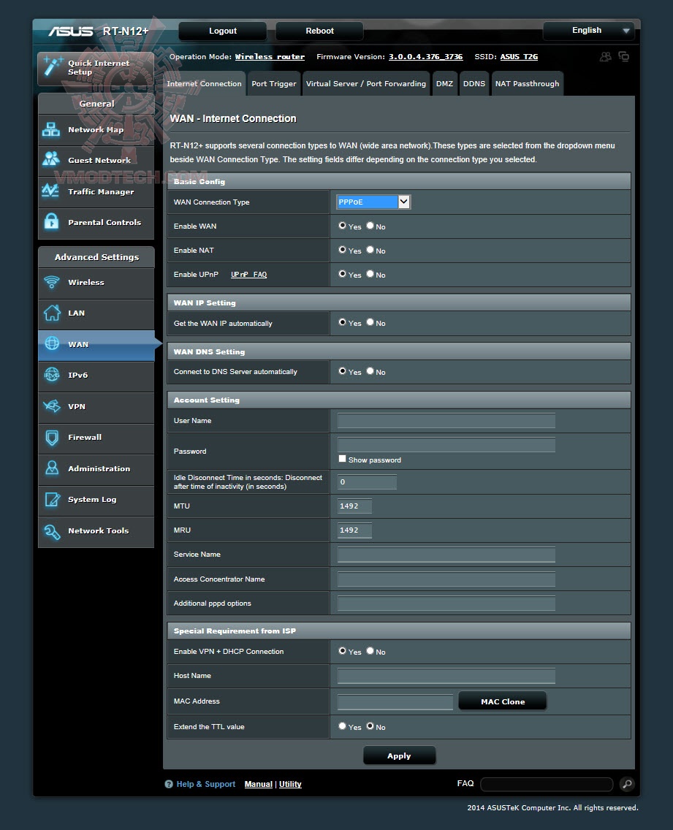This screenshot has height=830, width=673.
Task: Click the Password input field
Action: click(446, 445)
